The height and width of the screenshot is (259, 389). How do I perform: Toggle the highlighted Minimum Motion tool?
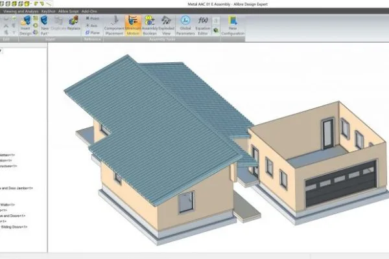click(133, 25)
